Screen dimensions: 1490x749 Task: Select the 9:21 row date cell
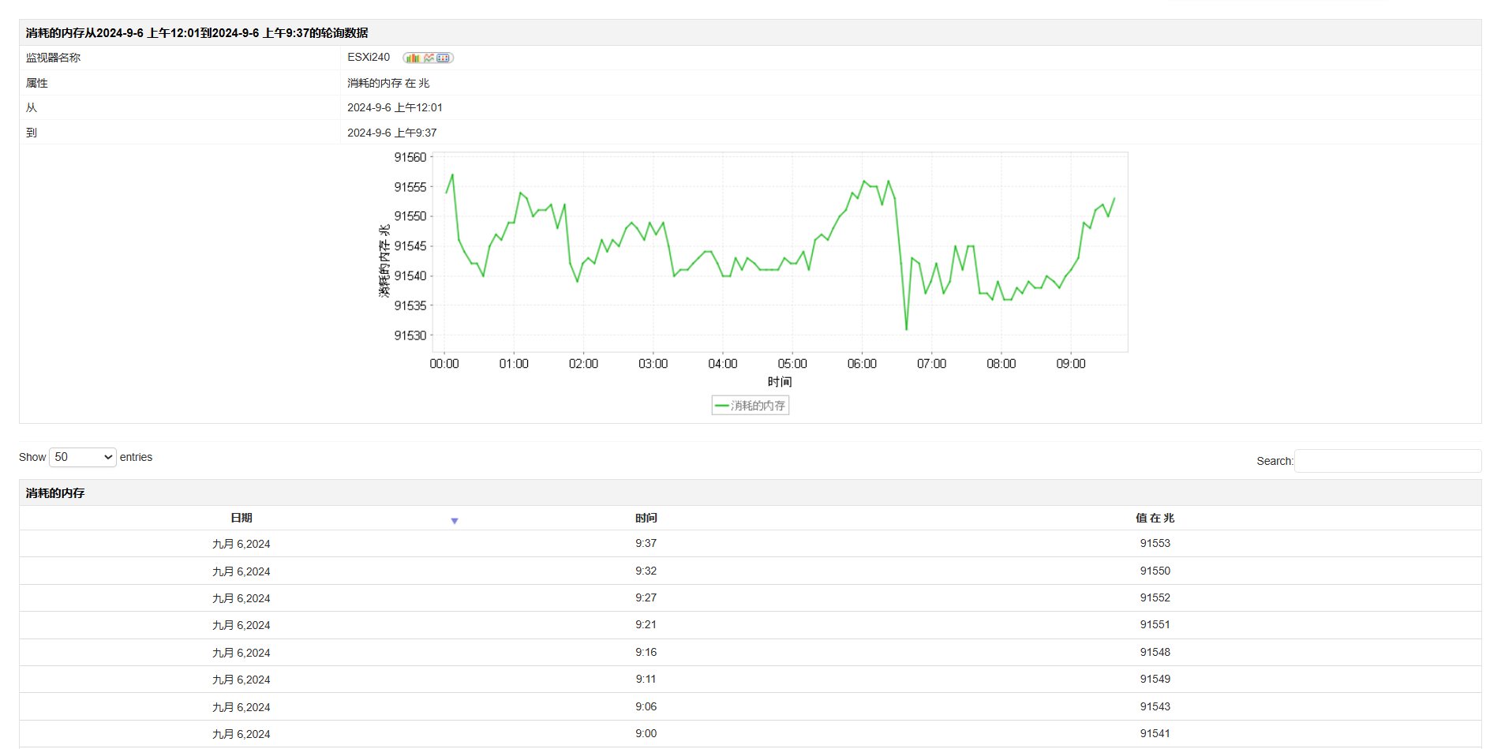[x=241, y=625]
